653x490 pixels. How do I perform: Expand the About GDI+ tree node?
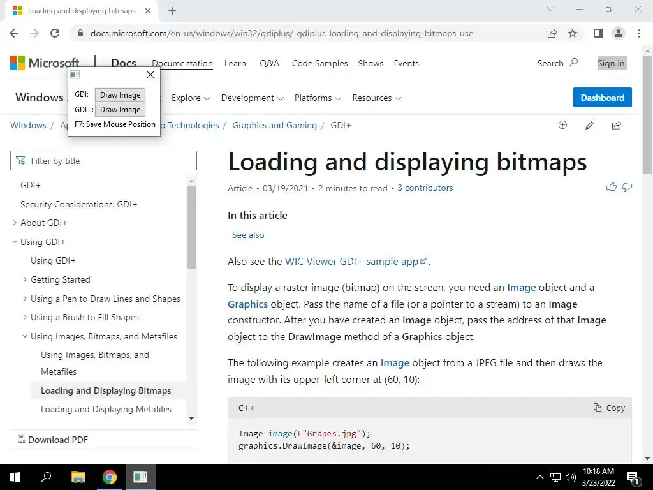(x=15, y=223)
